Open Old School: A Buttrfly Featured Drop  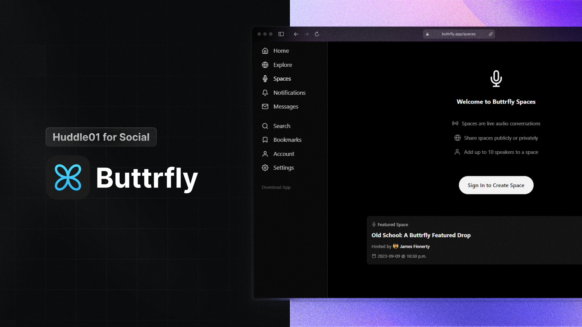421,235
